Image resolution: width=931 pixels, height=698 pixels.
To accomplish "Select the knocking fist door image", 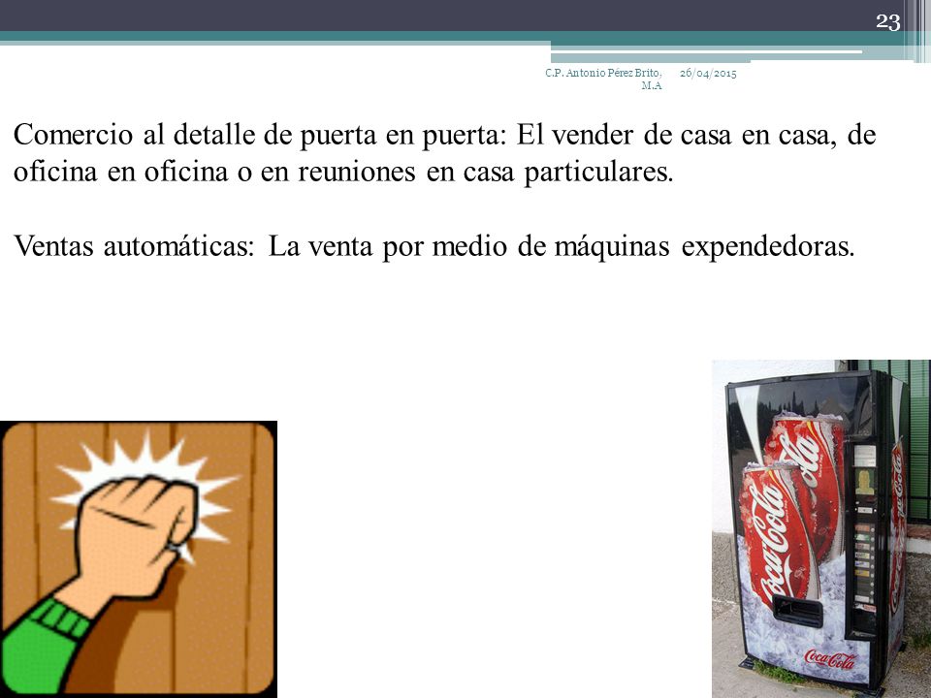I will [x=139, y=559].
